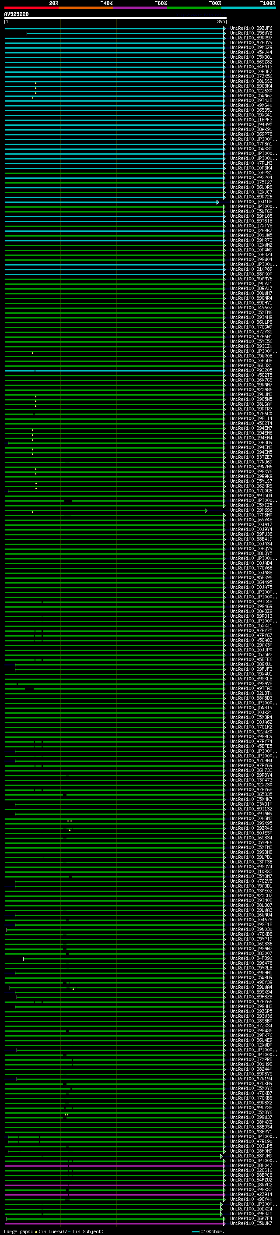This screenshot has height=1235, width=280.
Task: Select the UniRef100_B6U0R8 entry
Action: tap(251, 187)
